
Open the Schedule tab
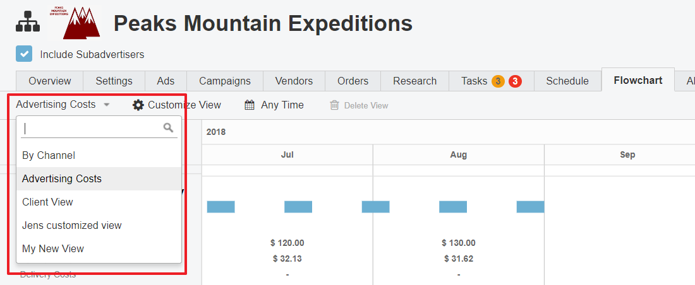(567, 81)
